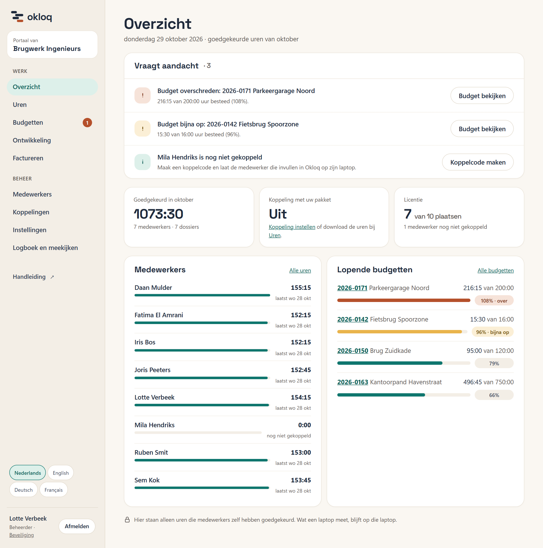Switch language to Deutsch
543x548 pixels.
pos(23,489)
